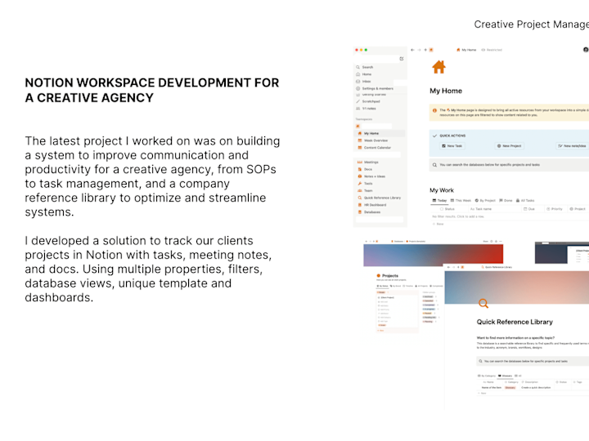Viewport: 589px width, 441px height.
Task: Open Settings & members in sidebar
Action: [375, 88]
